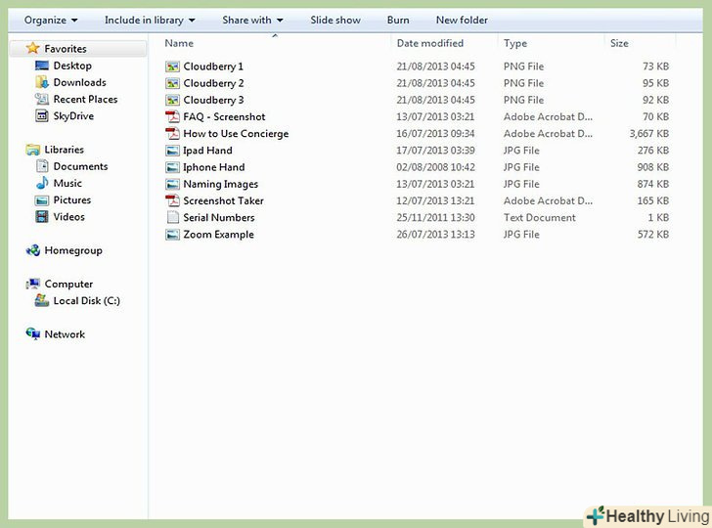Sort by the Size column header
The image size is (712, 528).
619,43
